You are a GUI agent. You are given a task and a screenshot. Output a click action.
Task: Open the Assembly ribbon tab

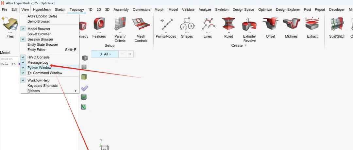point(121,10)
